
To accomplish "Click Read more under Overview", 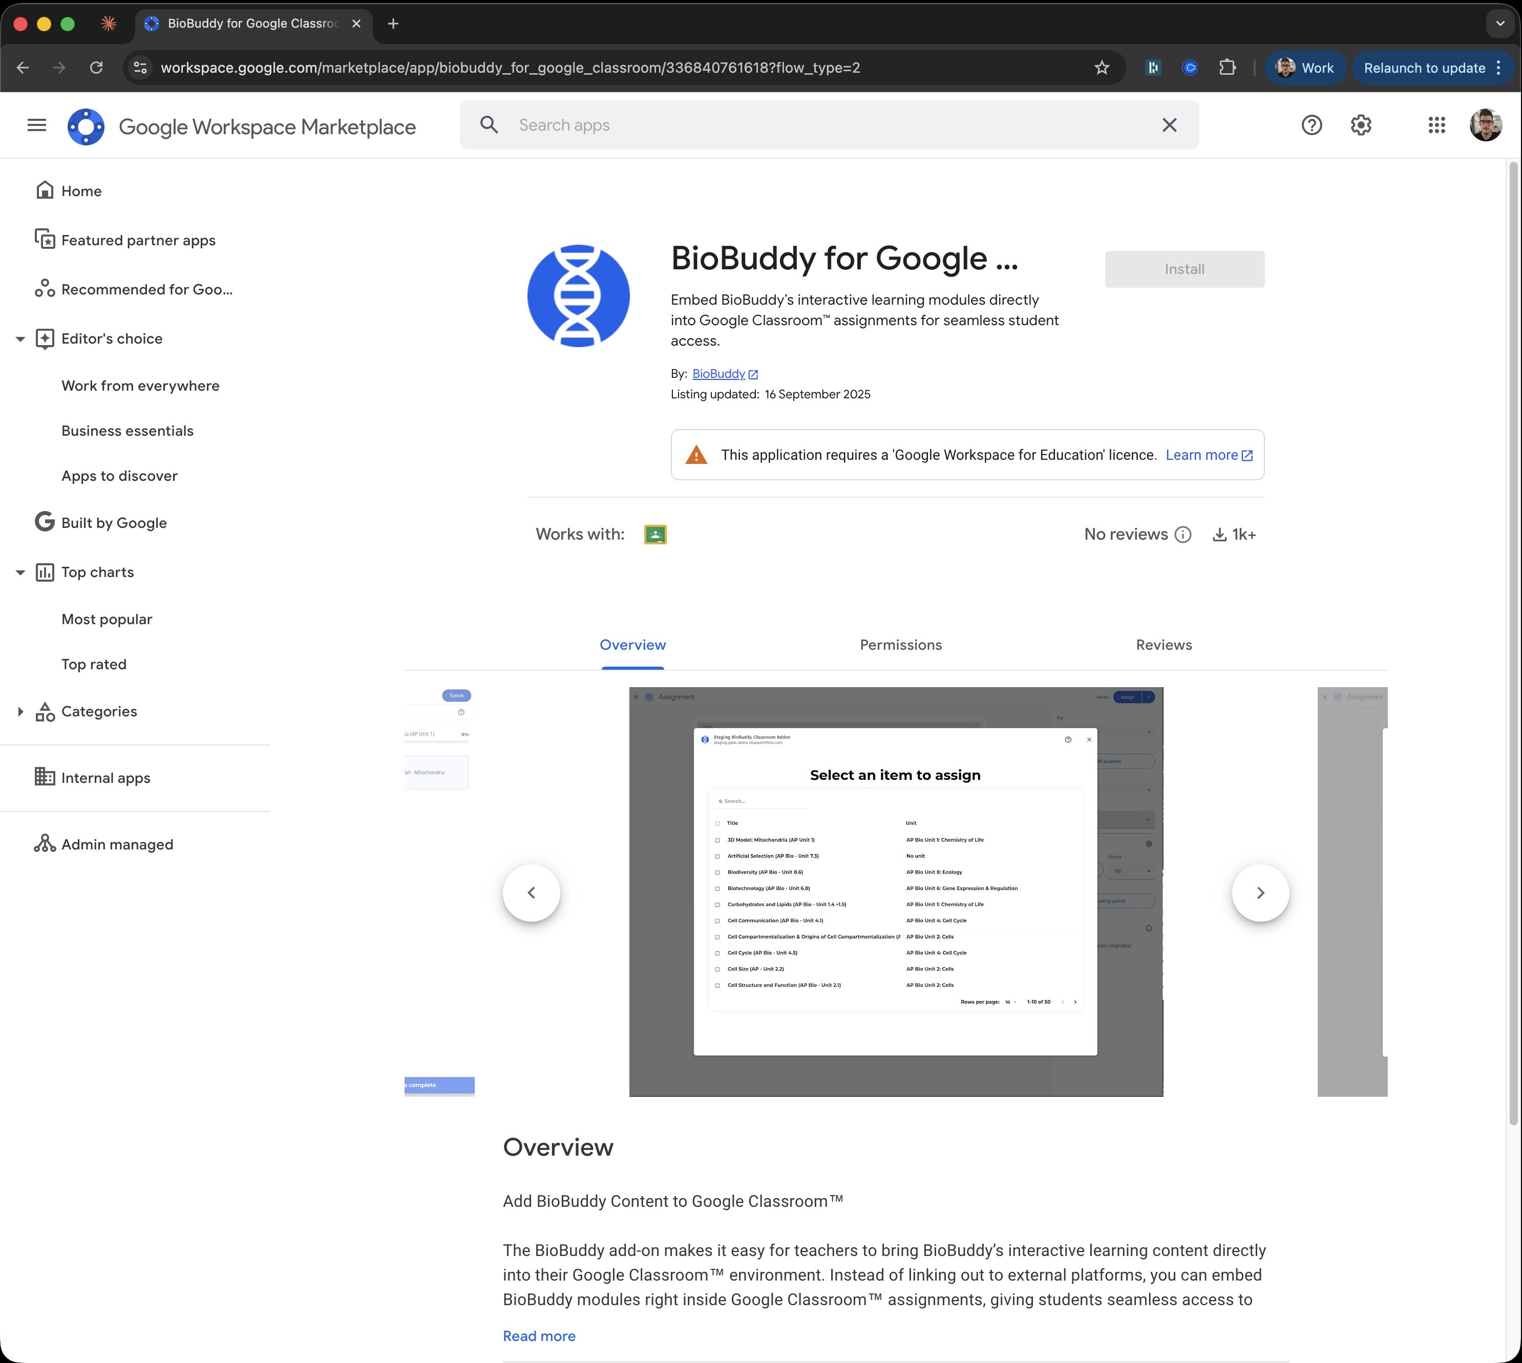I will (x=539, y=1336).
